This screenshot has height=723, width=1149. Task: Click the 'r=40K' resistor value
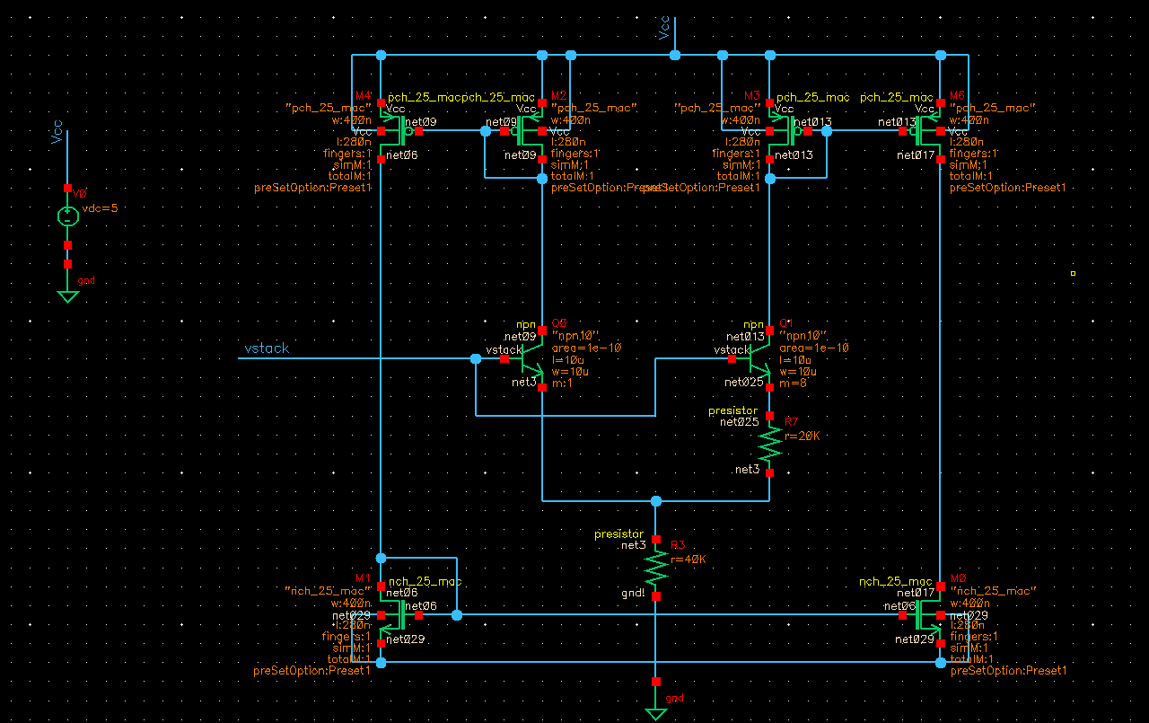coord(689,559)
